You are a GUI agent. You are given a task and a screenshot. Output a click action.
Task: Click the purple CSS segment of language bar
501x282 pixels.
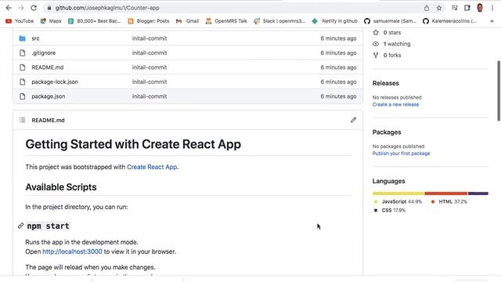(478, 193)
